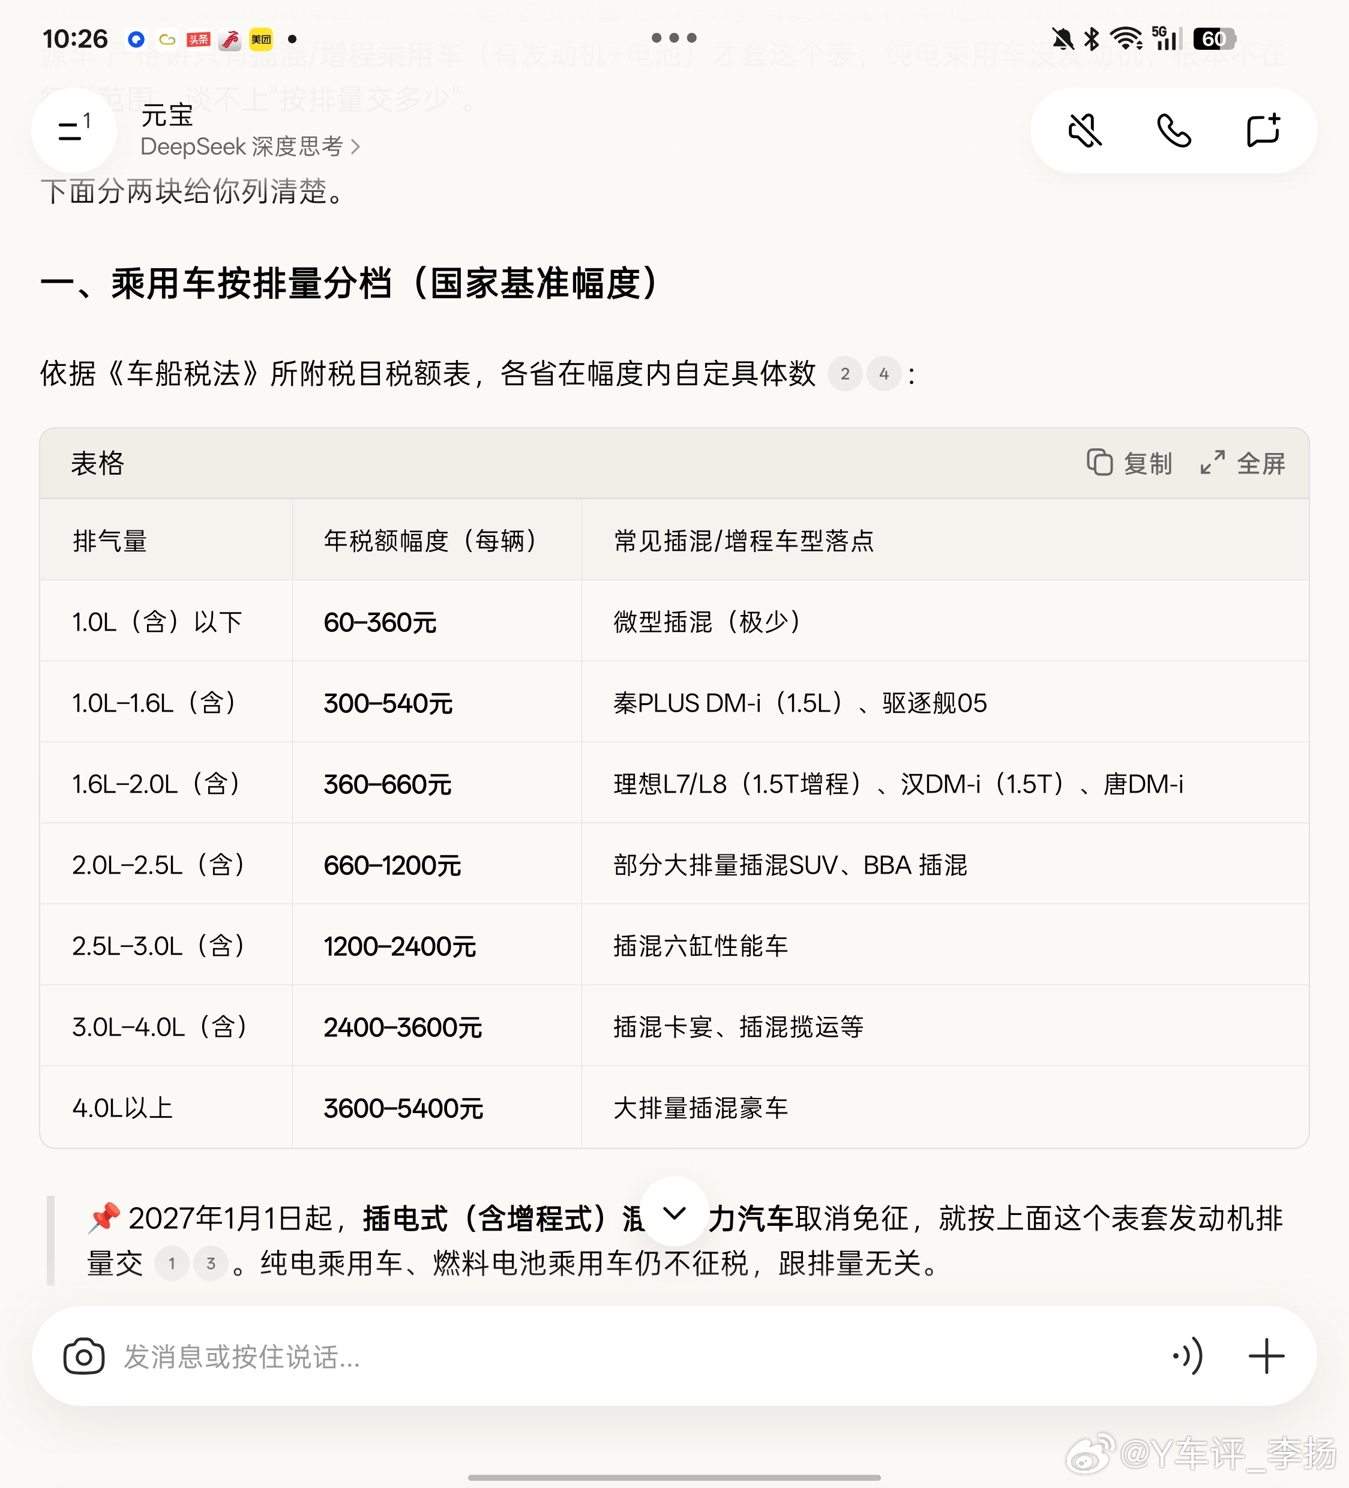Viewport: 1349px width, 1488px height.
Task: Start a new chat with the plus bubble icon
Action: click(1263, 131)
